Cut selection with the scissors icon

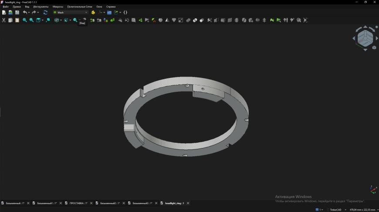pos(3,20)
